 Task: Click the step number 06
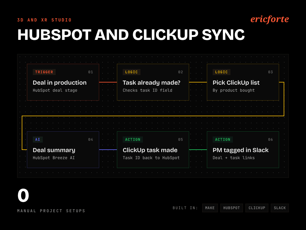tap(271, 140)
